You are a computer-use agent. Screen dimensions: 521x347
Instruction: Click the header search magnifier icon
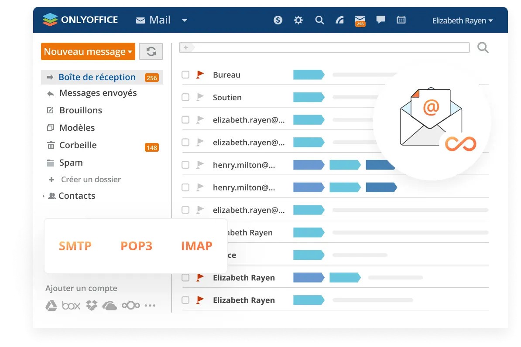pos(319,20)
